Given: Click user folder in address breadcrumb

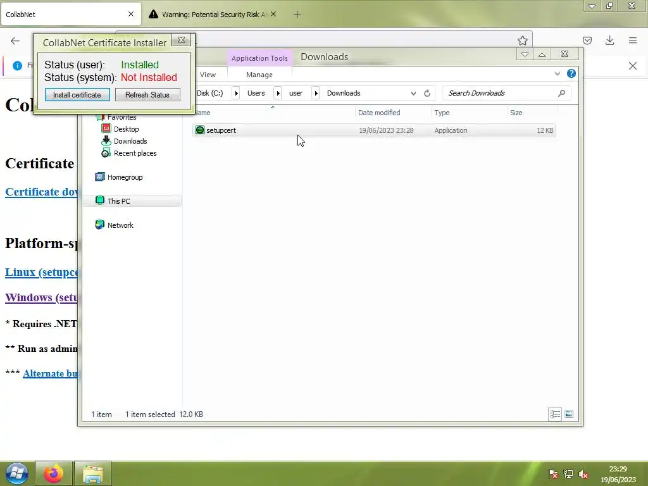Looking at the screenshot, I should click(x=296, y=93).
